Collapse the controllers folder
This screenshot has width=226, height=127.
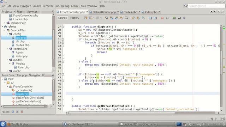tap(7, 49)
